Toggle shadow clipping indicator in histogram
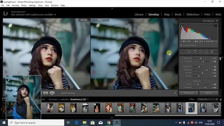 coord(182,26)
